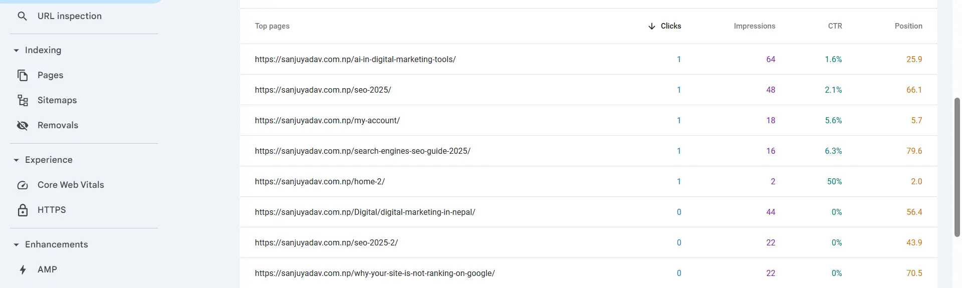Click the AMP lightning bolt icon
Viewport: 962px width, 288px height.
coord(23,269)
